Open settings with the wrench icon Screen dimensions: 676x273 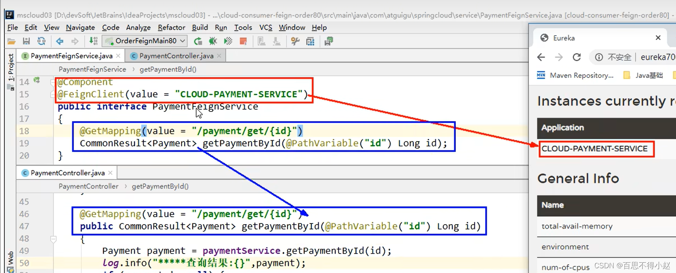click(x=295, y=41)
